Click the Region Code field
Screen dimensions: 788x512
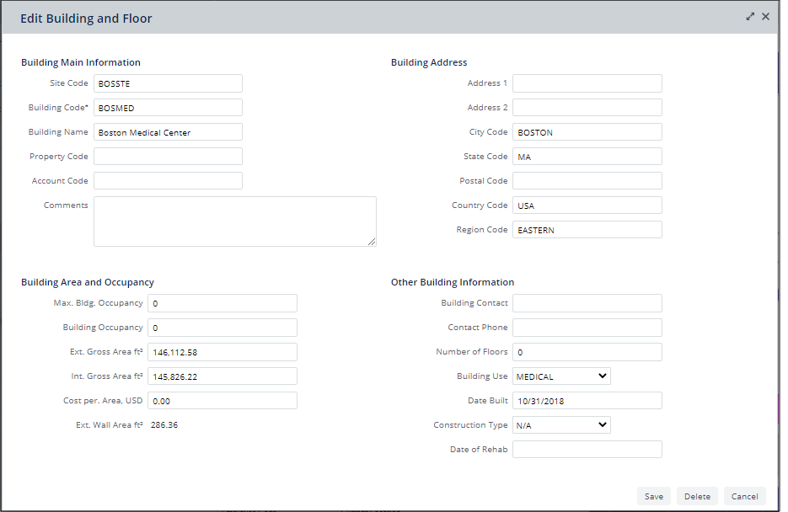(587, 230)
